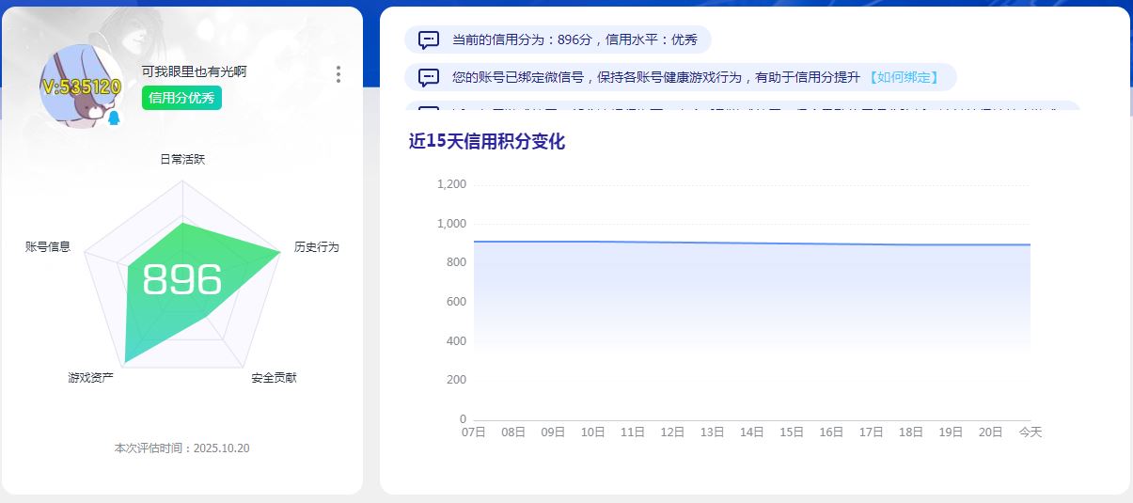Image resolution: width=1133 pixels, height=503 pixels.
Task: Click the user avatar picture
Action: 82,86
